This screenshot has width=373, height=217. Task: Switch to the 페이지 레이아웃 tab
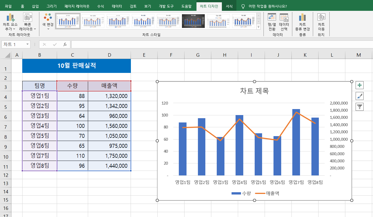pyautogui.click(x=77, y=6)
